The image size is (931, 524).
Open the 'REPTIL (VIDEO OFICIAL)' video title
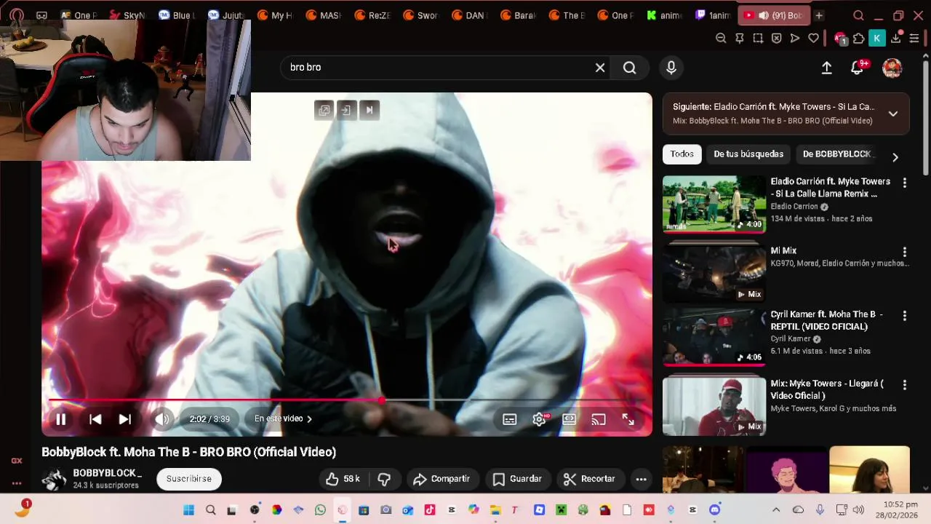(x=827, y=320)
